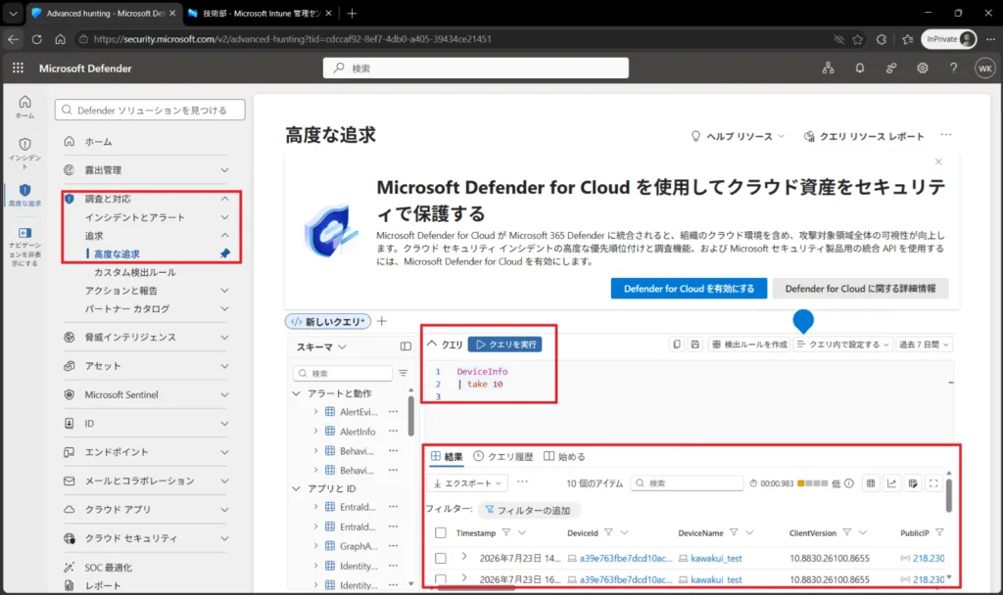1003x595 pixels.
Task: Close the Defender for Cloud banner
Action: point(938,161)
